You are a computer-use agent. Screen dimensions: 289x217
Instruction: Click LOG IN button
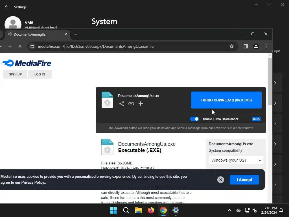(x=40, y=74)
